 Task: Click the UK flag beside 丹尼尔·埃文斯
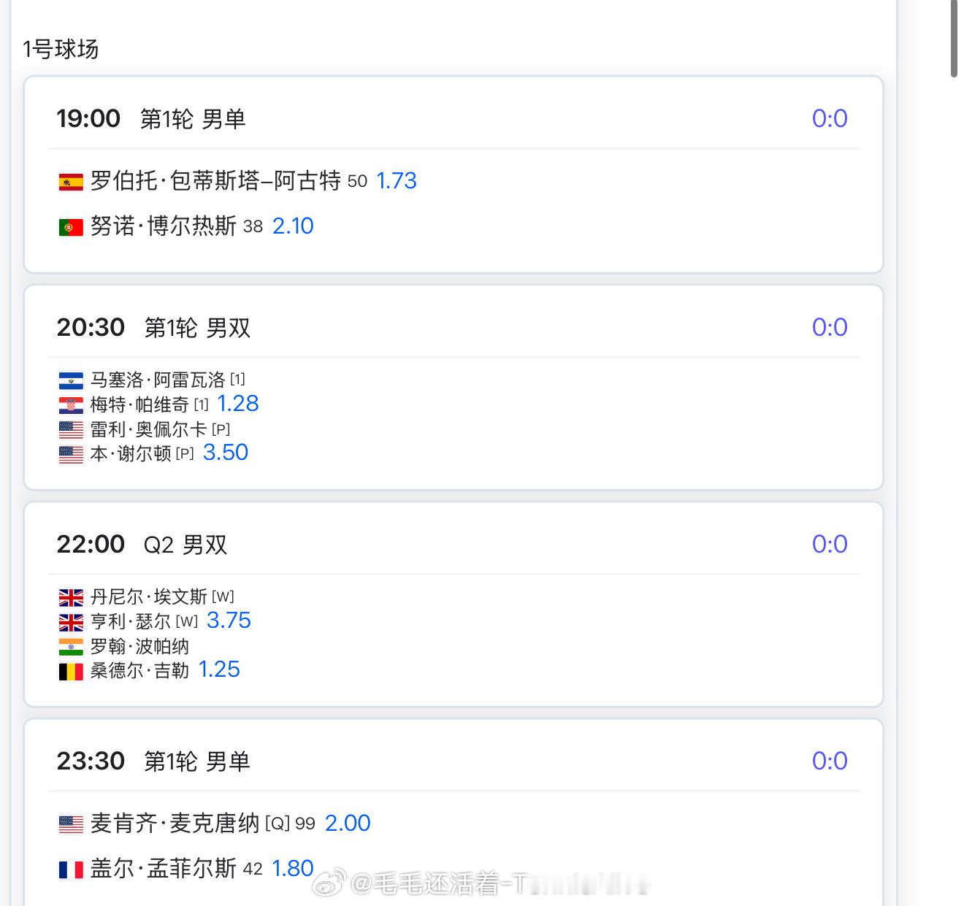coord(71,598)
